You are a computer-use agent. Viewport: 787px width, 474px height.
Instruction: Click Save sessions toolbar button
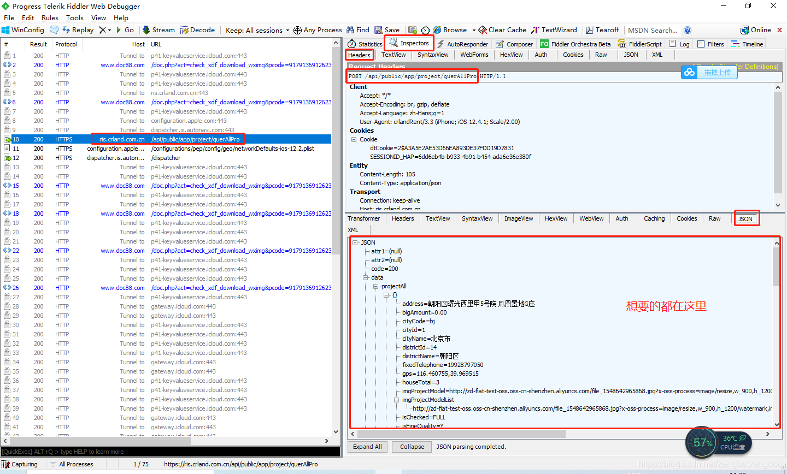387,30
